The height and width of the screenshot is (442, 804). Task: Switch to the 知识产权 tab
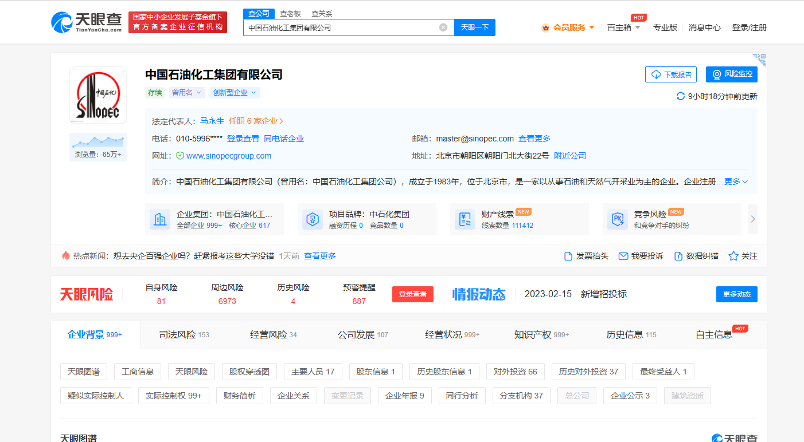pos(542,334)
